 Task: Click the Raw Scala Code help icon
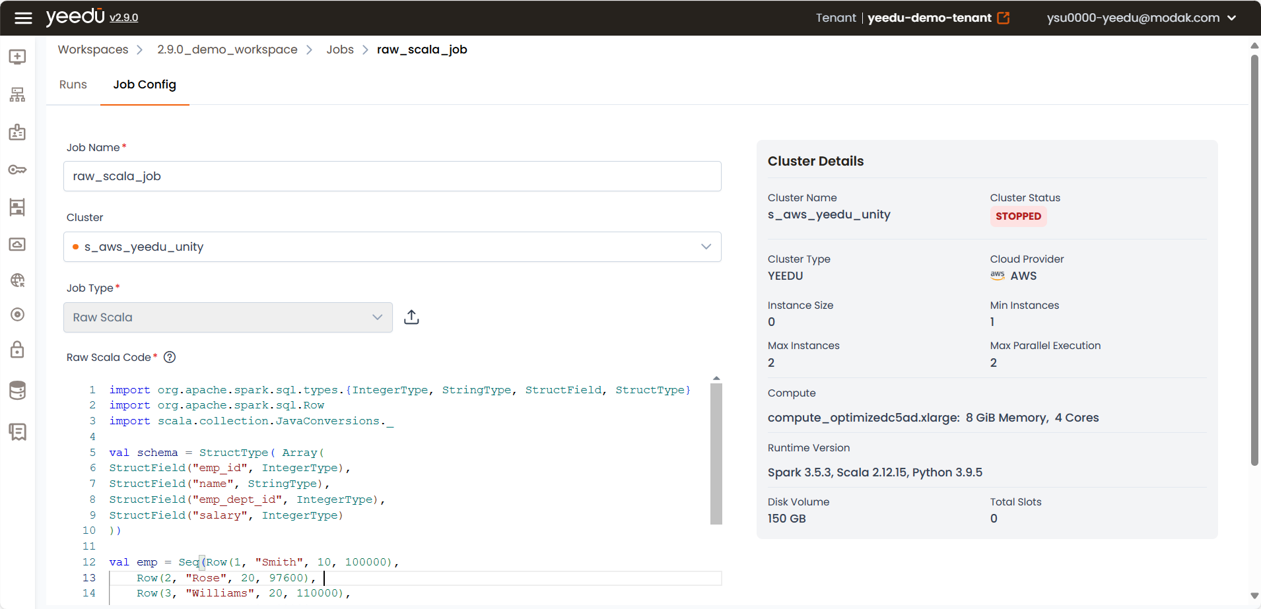pyautogui.click(x=170, y=357)
